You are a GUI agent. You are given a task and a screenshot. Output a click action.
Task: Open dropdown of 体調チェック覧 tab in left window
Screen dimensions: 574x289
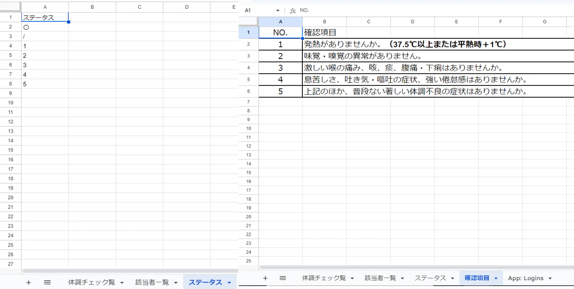pos(122,283)
